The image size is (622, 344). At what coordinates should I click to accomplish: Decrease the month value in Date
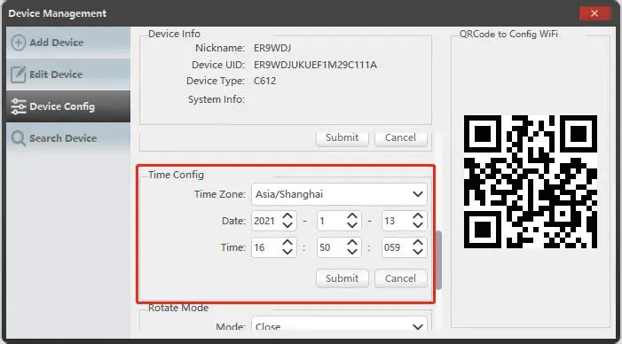pos(352,225)
